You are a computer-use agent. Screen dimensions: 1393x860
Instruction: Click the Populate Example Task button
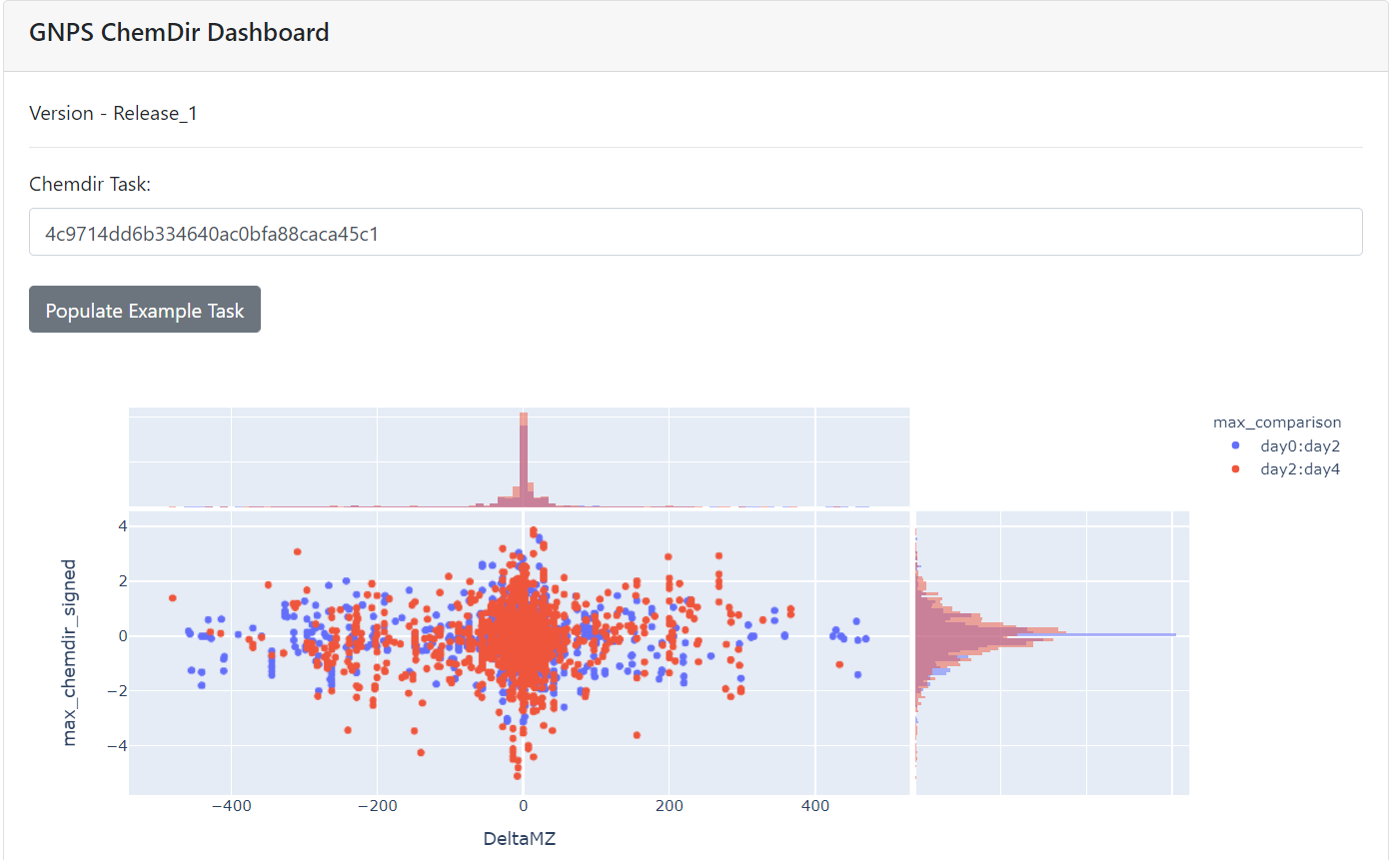pos(145,310)
